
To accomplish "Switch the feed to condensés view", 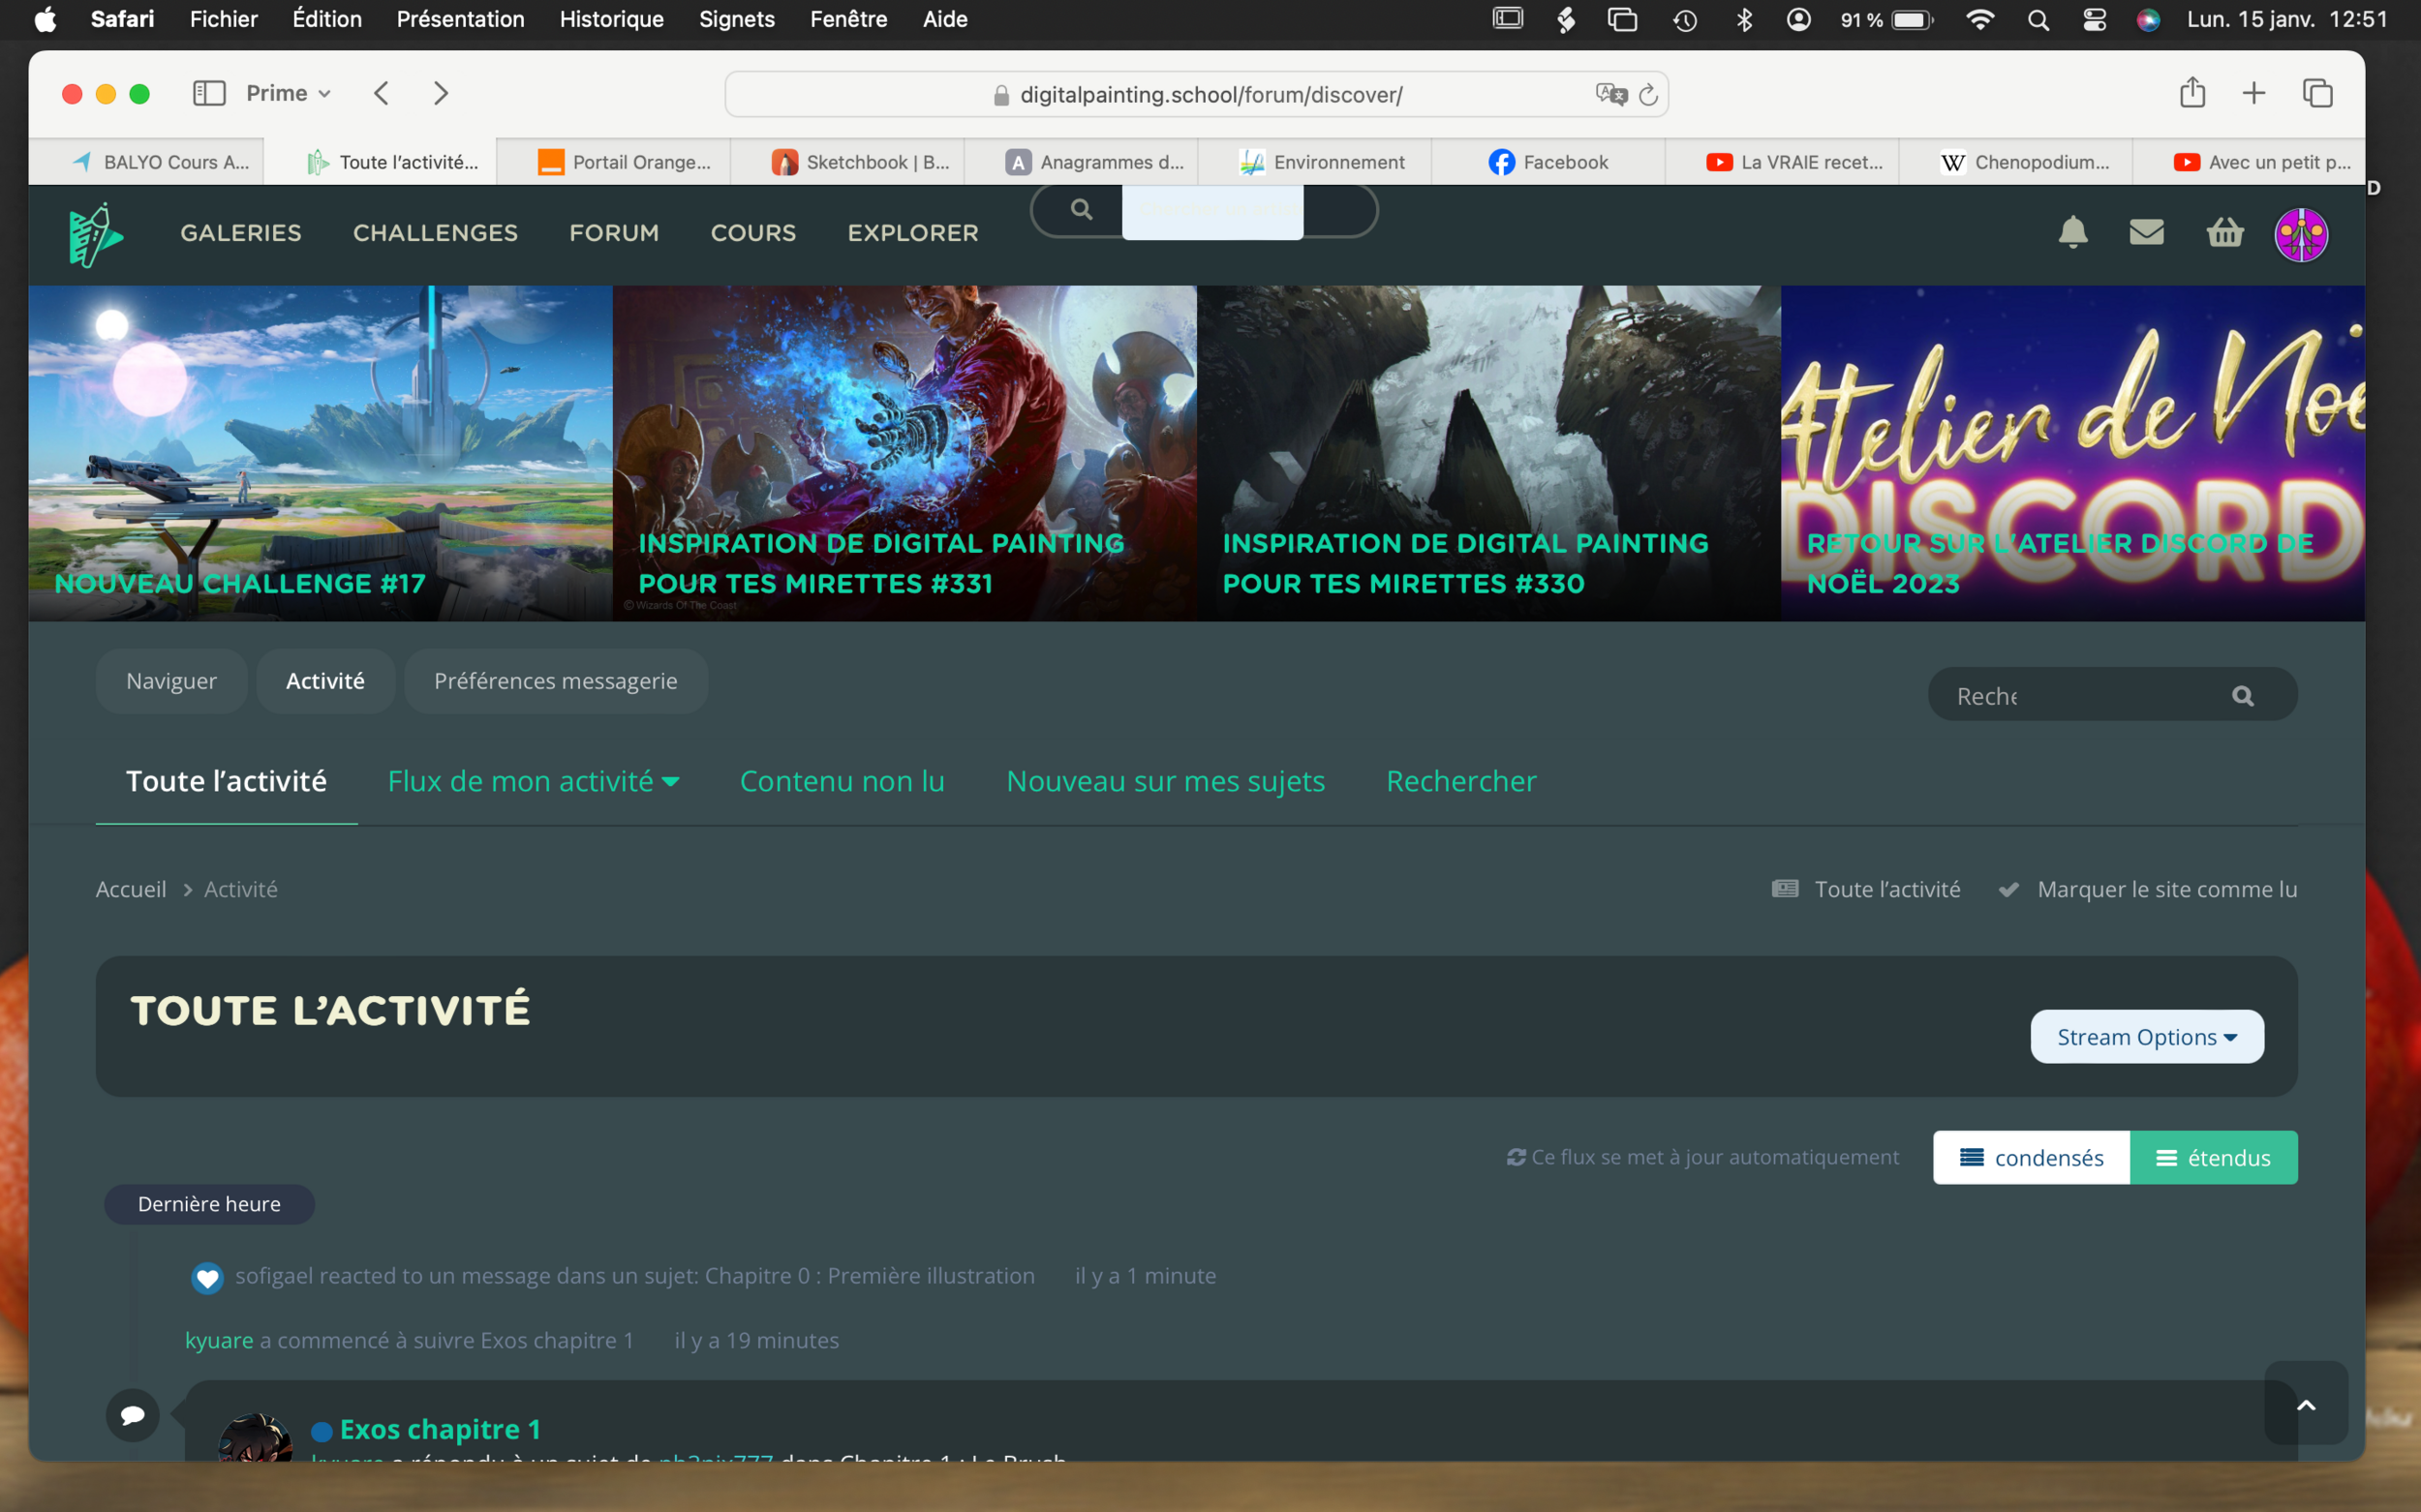I will 2030,1157.
